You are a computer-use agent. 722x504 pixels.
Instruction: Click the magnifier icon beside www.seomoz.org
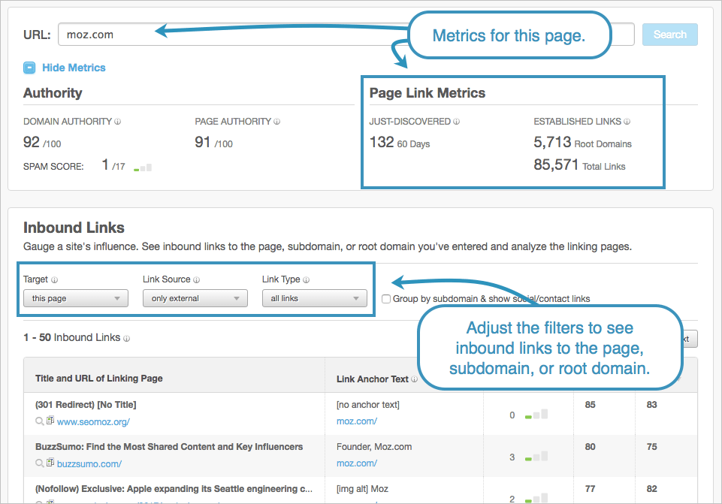[40, 422]
